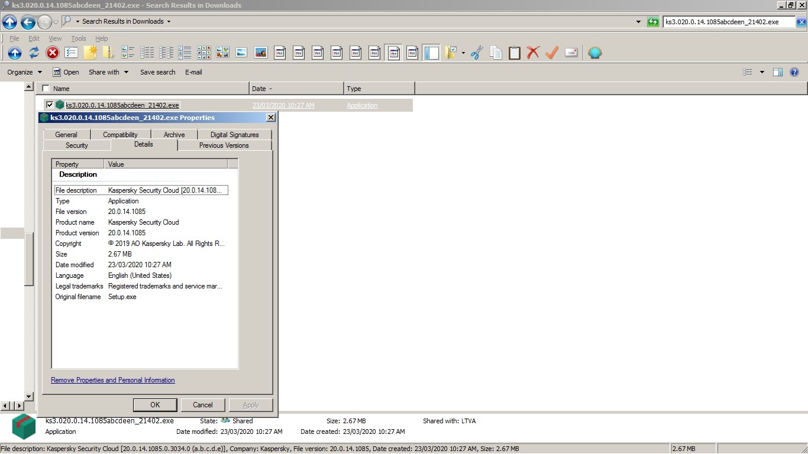Toggle the select-all checkbox in the Name column header

pos(46,89)
